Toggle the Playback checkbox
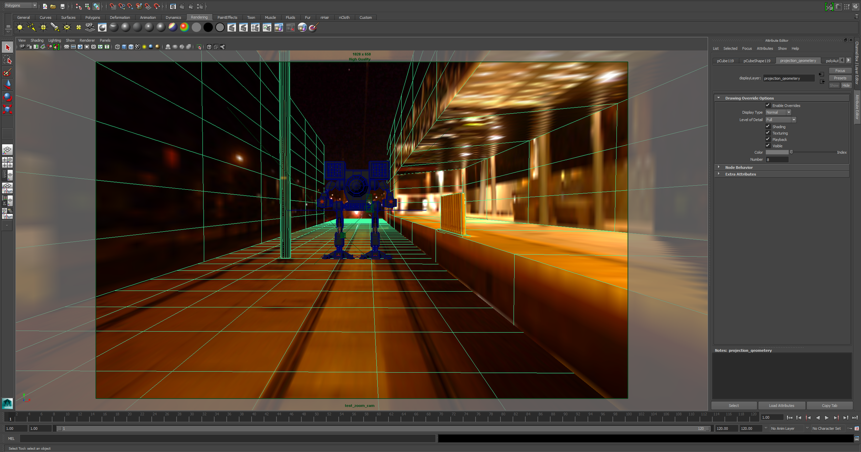The image size is (861, 452). click(768, 139)
